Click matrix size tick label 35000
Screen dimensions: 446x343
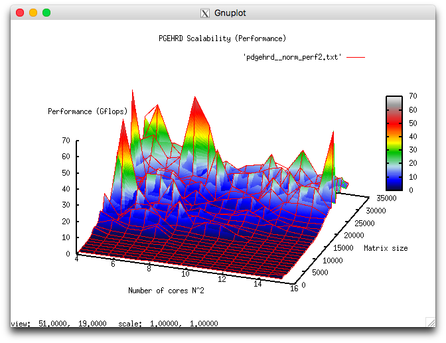click(x=386, y=198)
